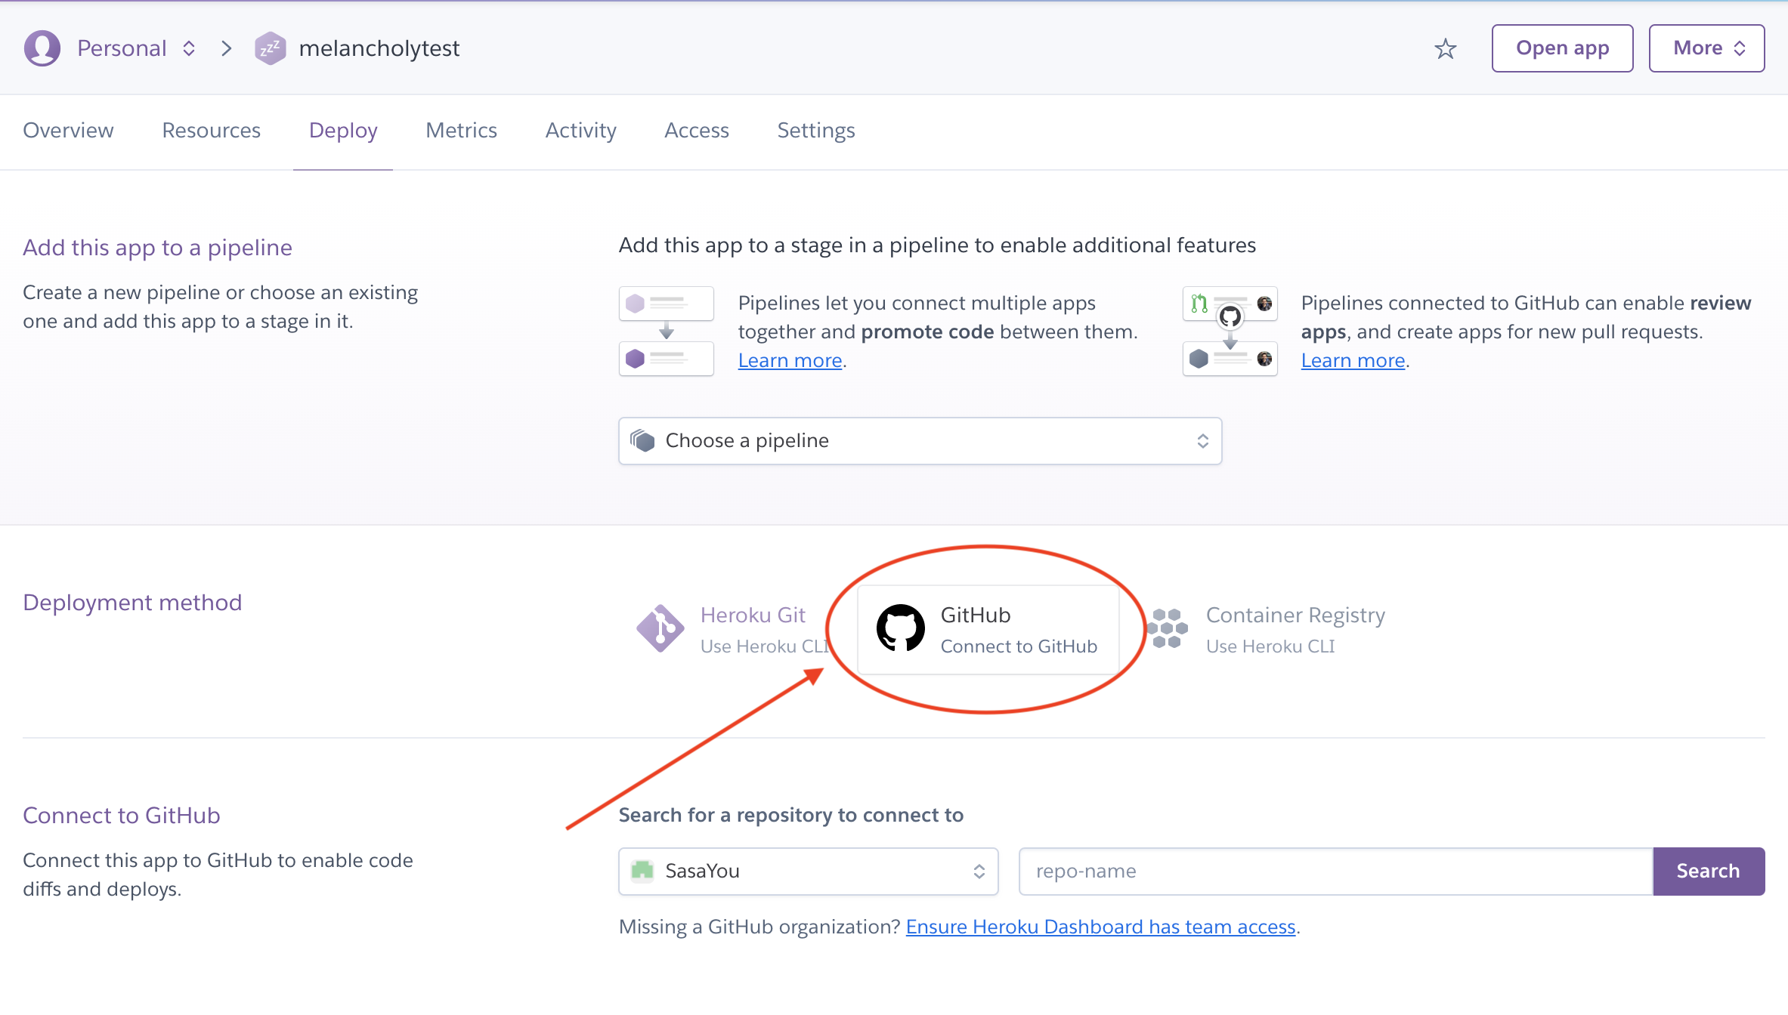Expand the More options dropdown
1788x1015 pixels.
pyautogui.click(x=1706, y=48)
